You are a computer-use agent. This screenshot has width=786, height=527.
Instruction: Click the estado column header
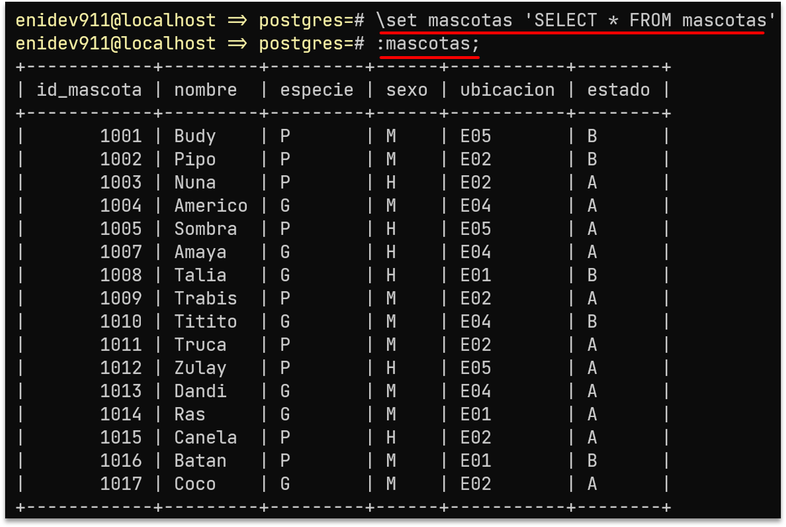[x=618, y=90]
